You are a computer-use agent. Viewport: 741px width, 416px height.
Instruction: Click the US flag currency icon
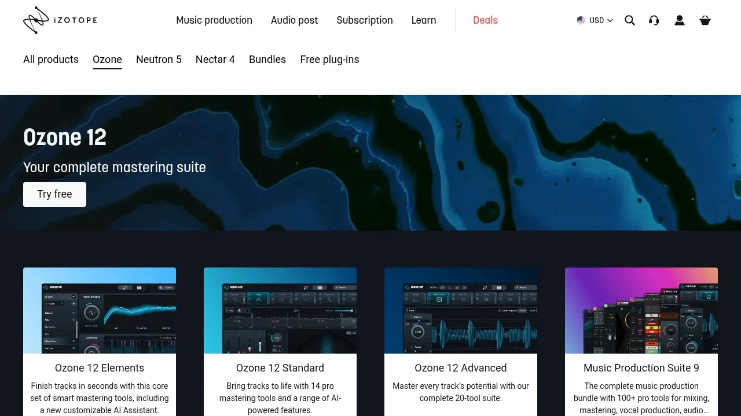click(581, 20)
